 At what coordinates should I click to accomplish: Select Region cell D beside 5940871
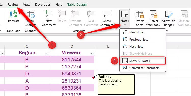(x=27, y=74)
